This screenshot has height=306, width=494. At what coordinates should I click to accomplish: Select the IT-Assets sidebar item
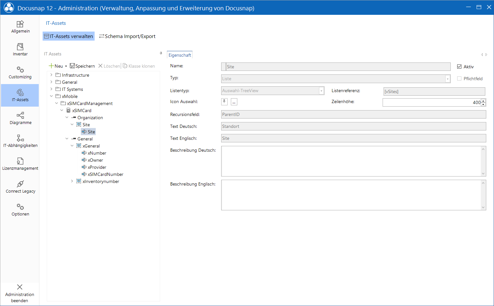pyautogui.click(x=20, y=95)
